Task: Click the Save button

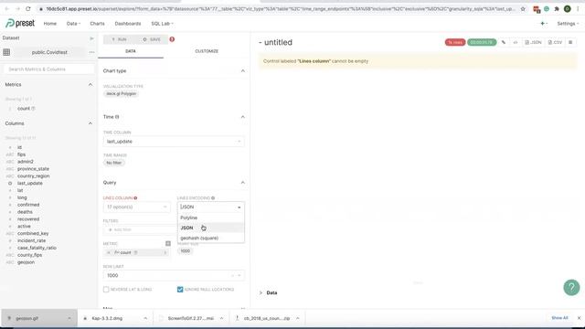Action: (152, 39)
